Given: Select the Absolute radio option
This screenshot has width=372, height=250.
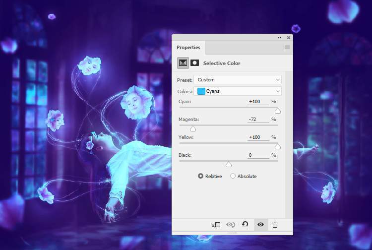Looking at the screenshot, I should coord(233,176).
